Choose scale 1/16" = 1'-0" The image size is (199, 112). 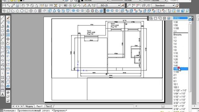point(179,100)
